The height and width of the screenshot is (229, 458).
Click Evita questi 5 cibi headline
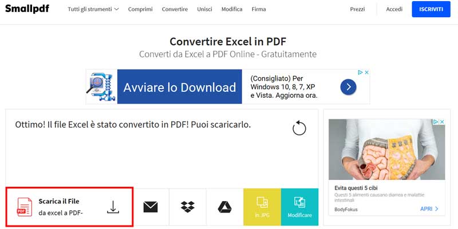(356, 188)
